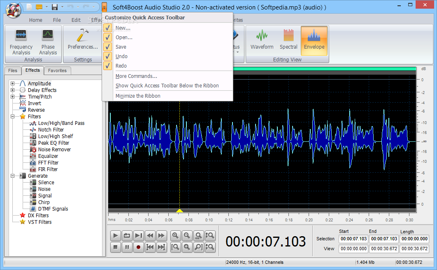Stop playback
The image size is (437, 270).
tap(115, 247)
